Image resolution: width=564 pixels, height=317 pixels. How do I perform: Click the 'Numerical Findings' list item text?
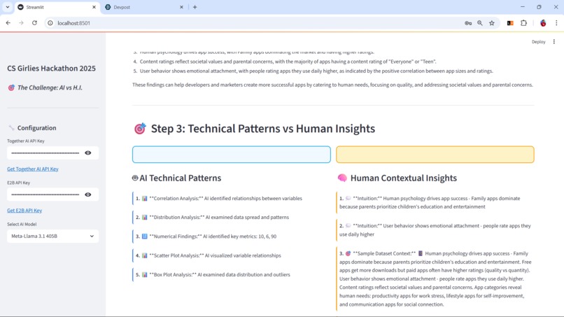coord(213,237)
